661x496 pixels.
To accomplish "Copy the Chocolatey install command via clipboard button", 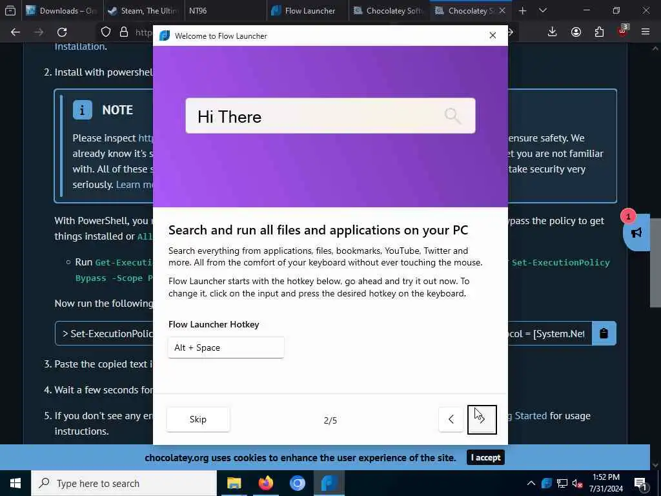I will [604, 334].
